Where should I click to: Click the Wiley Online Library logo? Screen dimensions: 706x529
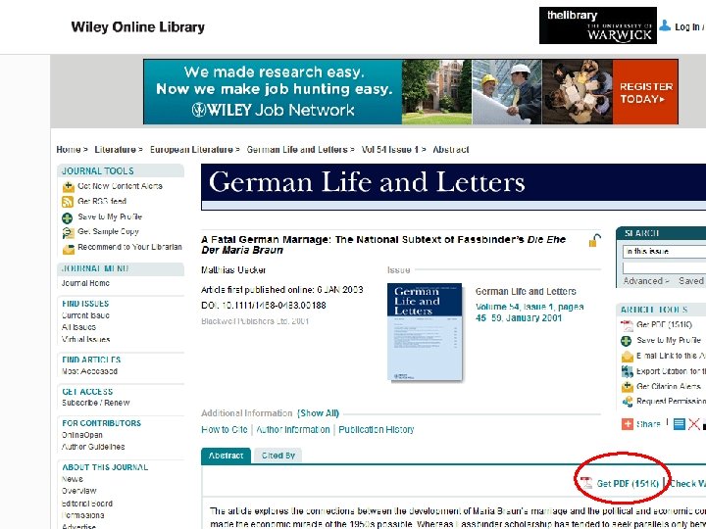click(x=138, y=27)
